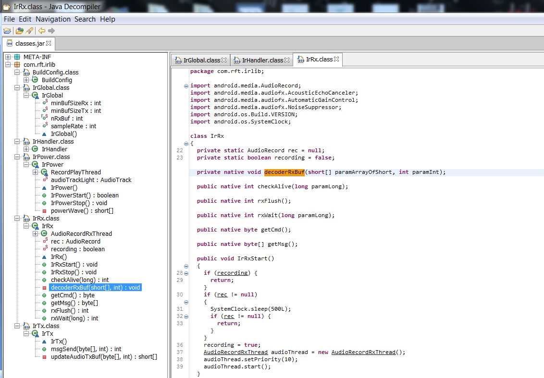
Task: Click the Open File toolbar icon
Action: [x=7, y=31]
